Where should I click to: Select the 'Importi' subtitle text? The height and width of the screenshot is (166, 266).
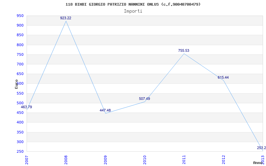coord(133,11)
